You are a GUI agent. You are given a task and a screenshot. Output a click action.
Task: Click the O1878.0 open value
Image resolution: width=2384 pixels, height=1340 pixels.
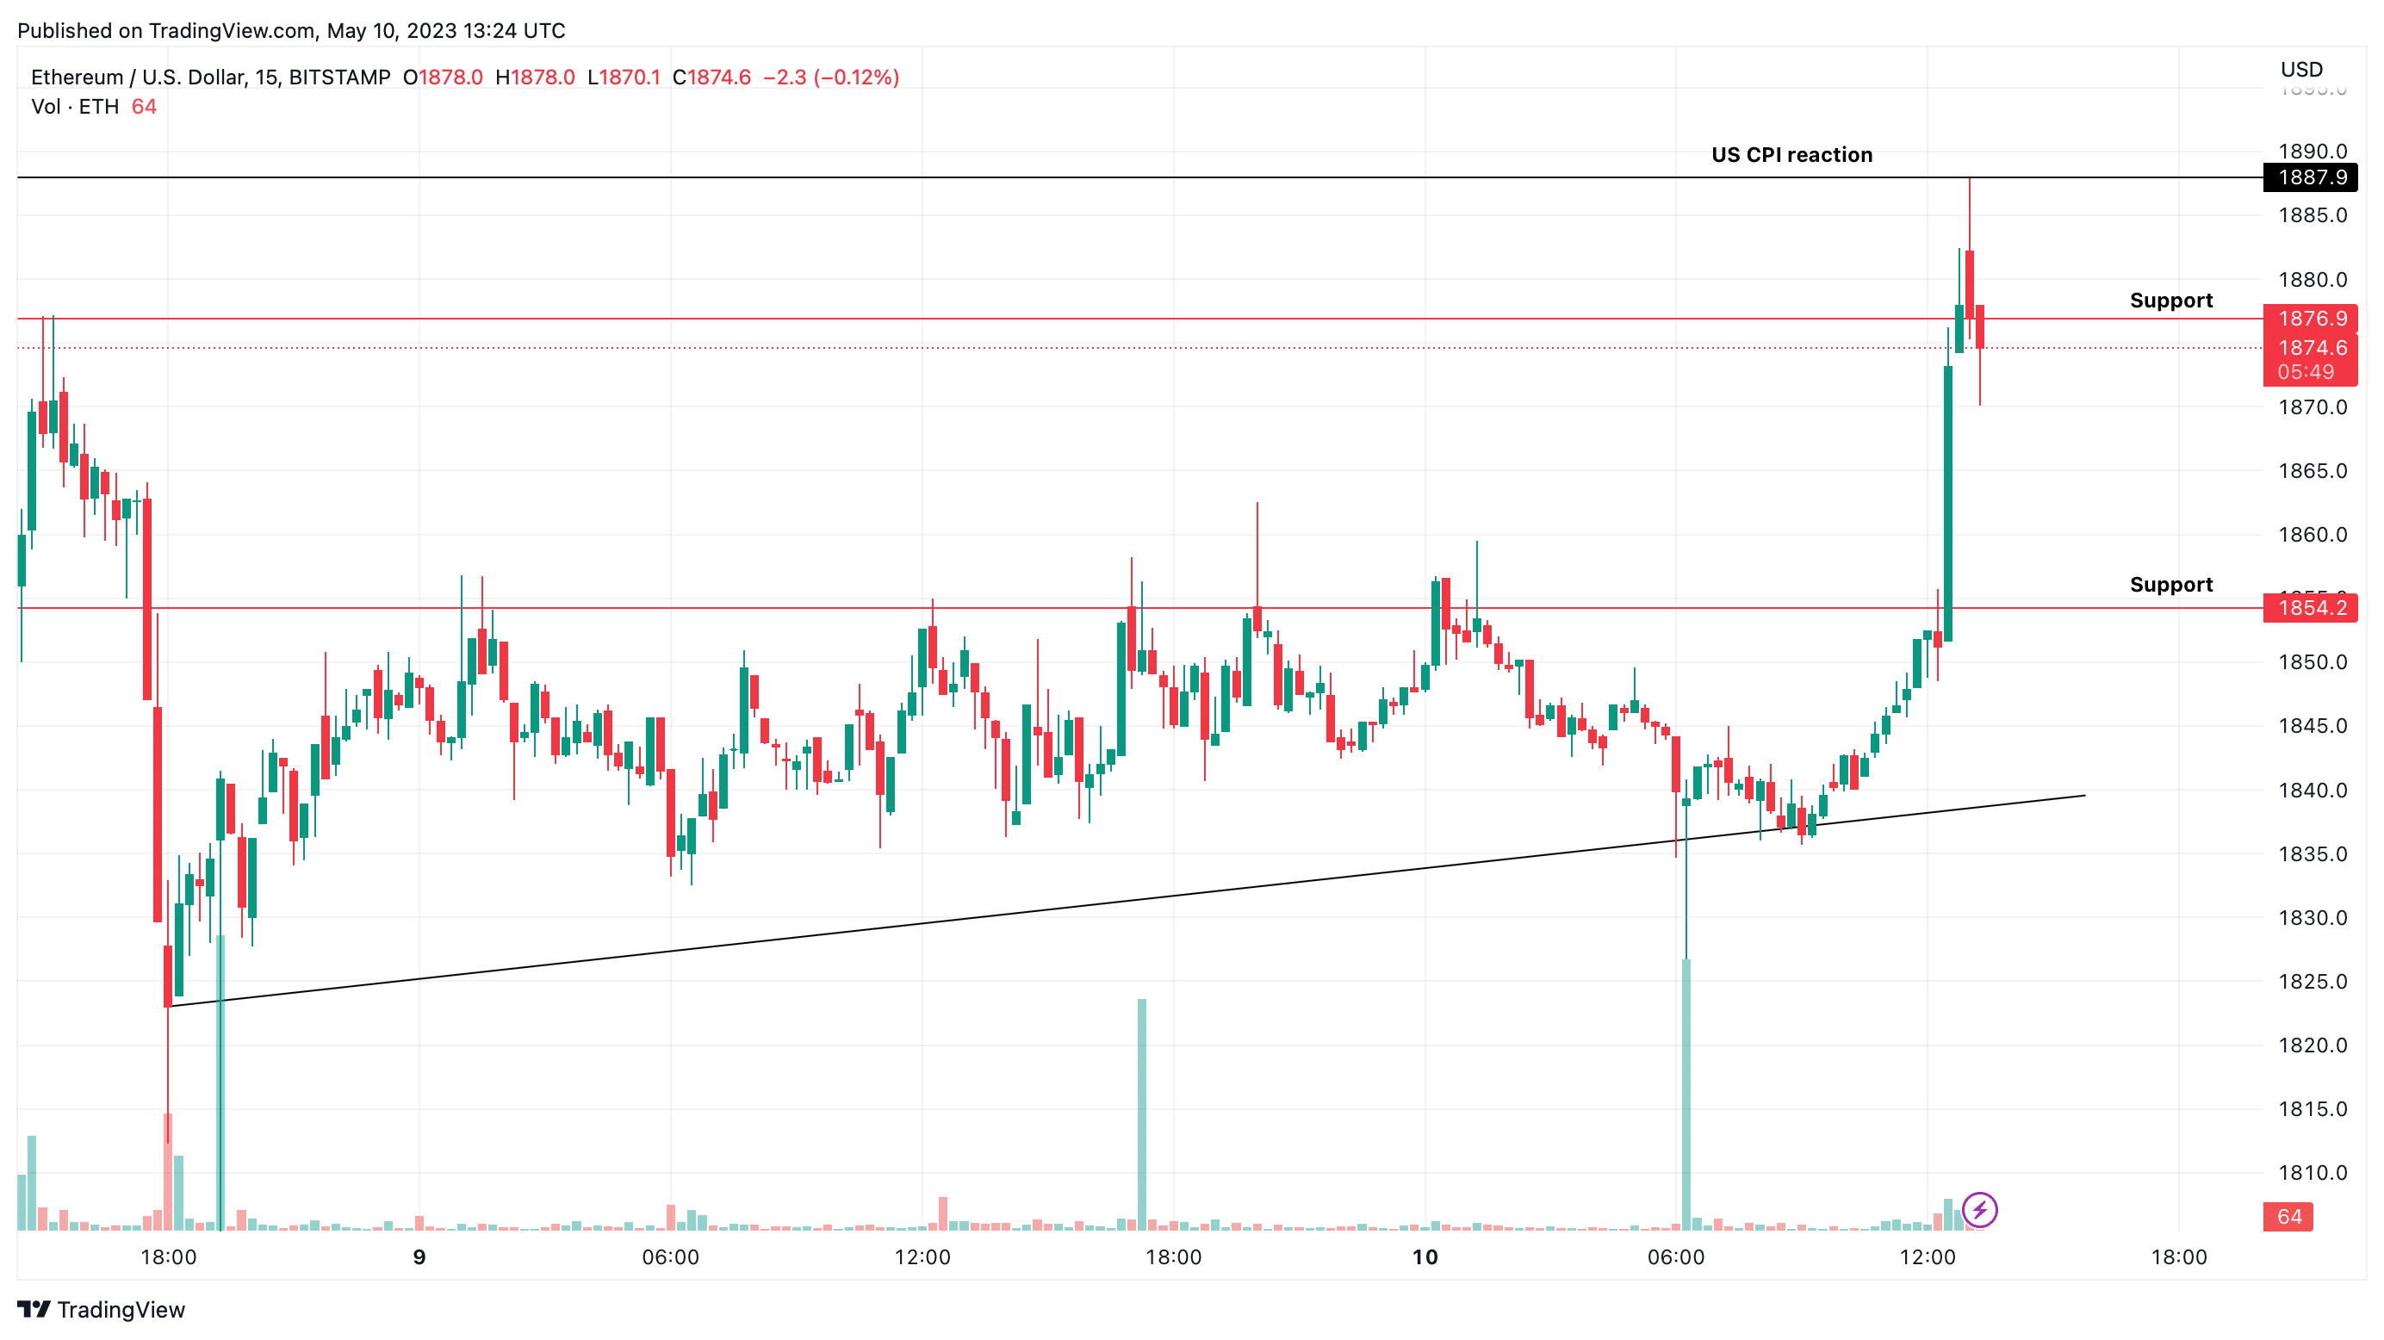coord(443,77)
